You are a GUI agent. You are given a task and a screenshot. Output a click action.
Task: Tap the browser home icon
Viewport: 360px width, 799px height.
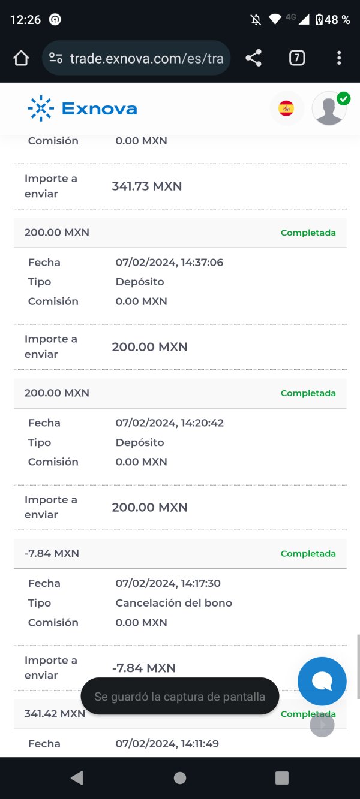[x=21, y=58]
